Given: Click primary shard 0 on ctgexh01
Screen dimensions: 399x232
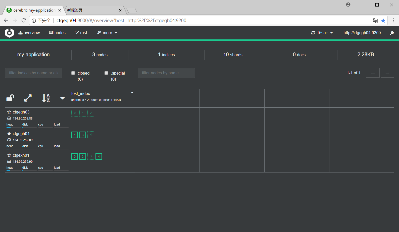Looking at the screenshot, I should [x=75, y=156].
